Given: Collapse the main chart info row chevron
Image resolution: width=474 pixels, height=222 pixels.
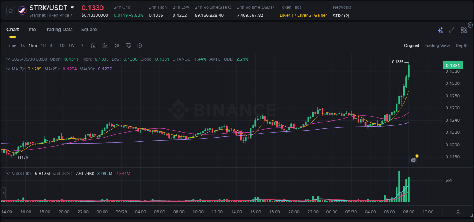Looking at the screenshot, I should [8, 59].
